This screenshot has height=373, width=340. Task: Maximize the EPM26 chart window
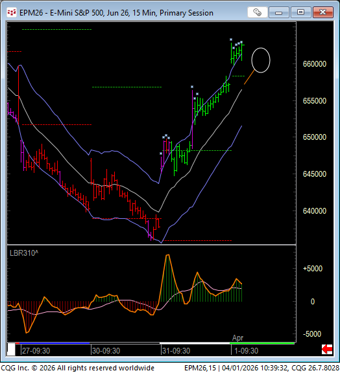pyautogui.click(x=300, y=12)
